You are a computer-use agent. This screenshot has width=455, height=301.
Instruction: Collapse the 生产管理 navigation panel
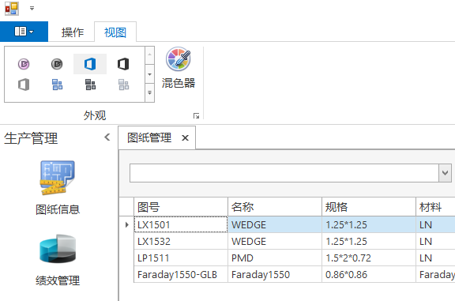[107, 137]
